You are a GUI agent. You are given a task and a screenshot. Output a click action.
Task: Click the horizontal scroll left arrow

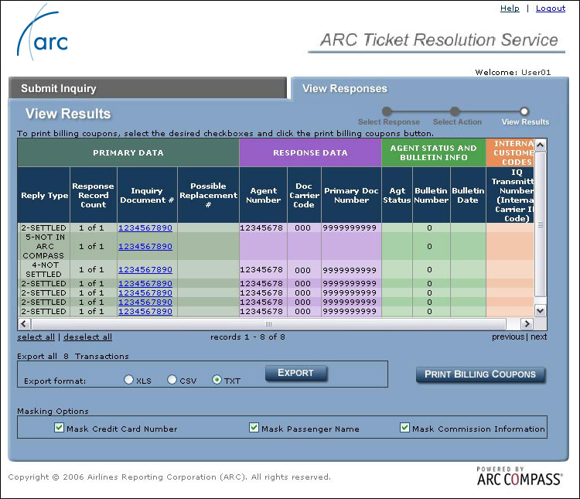[24, 324]
